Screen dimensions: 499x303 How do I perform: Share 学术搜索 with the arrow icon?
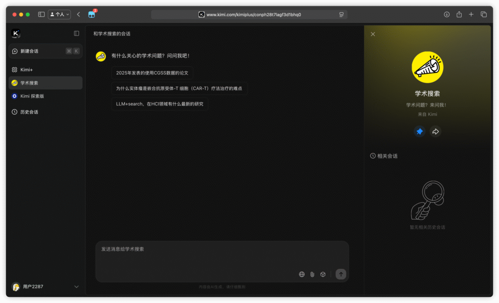[x=435, y=132]
